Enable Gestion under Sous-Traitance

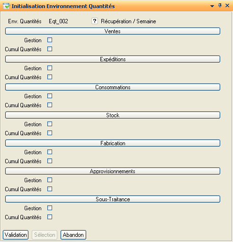[50, 208]
